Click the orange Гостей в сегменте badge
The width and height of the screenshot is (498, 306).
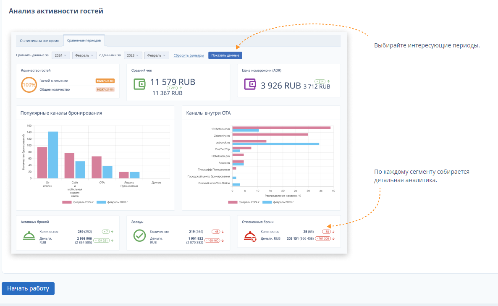click(x=105, y=81)
